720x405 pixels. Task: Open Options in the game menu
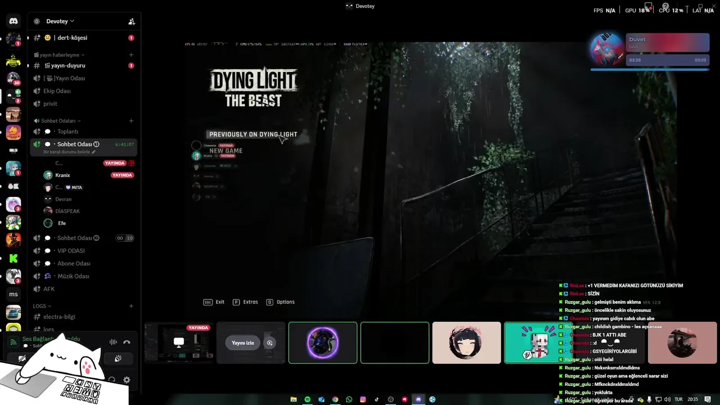click(x=280, y=302)
